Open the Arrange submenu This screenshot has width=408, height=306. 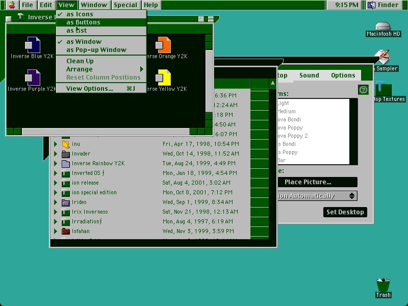(101, 69)
